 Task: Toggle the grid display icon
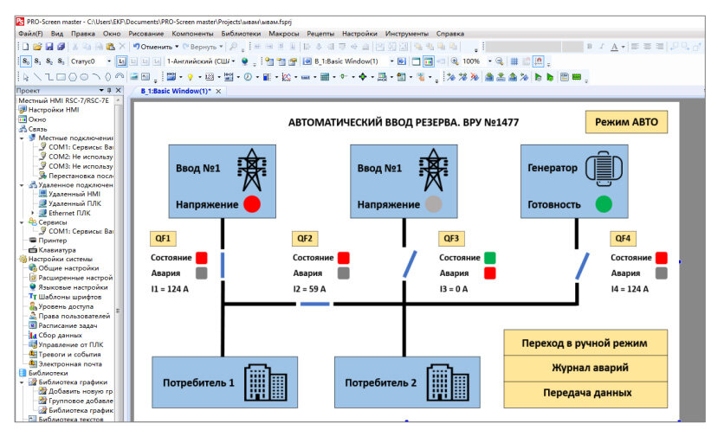[514, 61]
